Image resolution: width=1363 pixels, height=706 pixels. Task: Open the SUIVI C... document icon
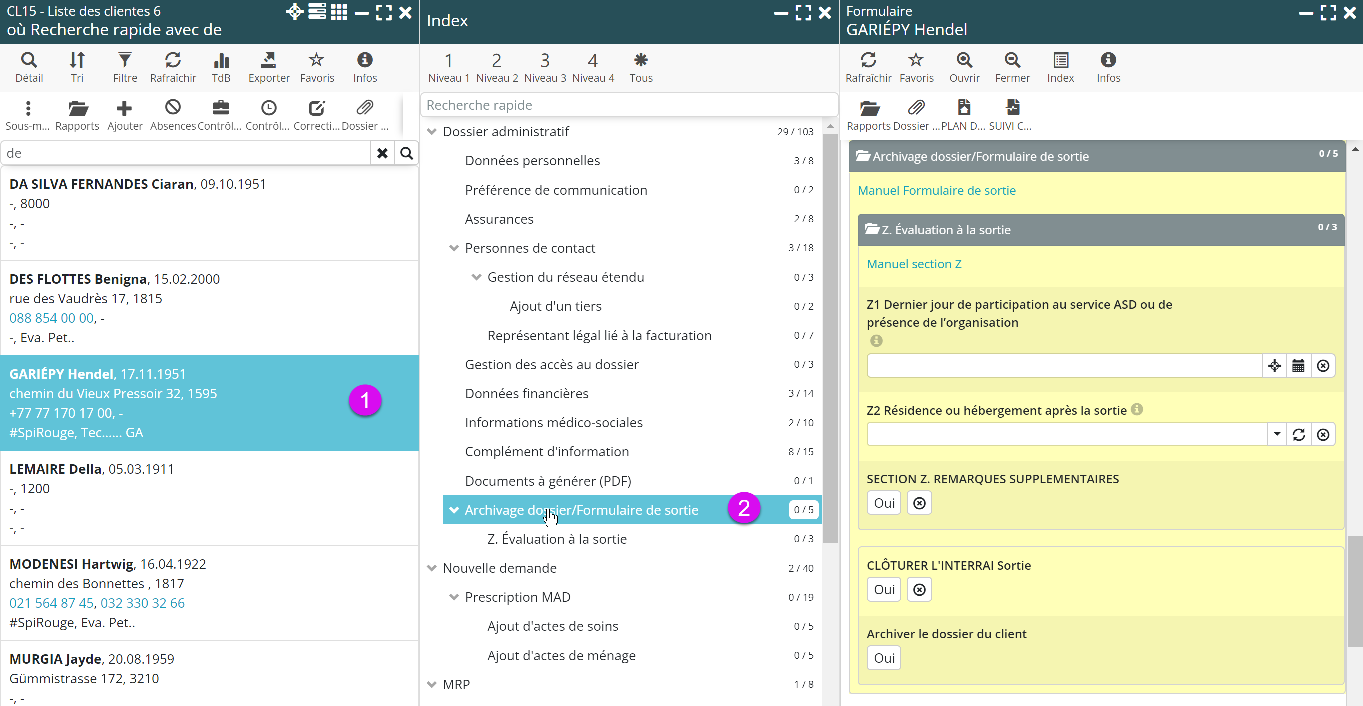(x=1012, y=108)
